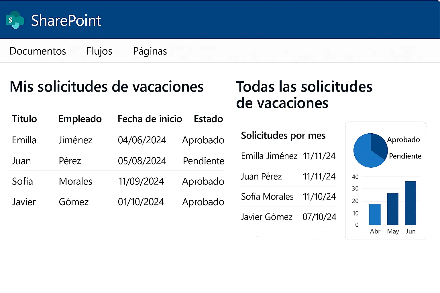
Task: Select the pie chart graphic
Action: point(370,150)
